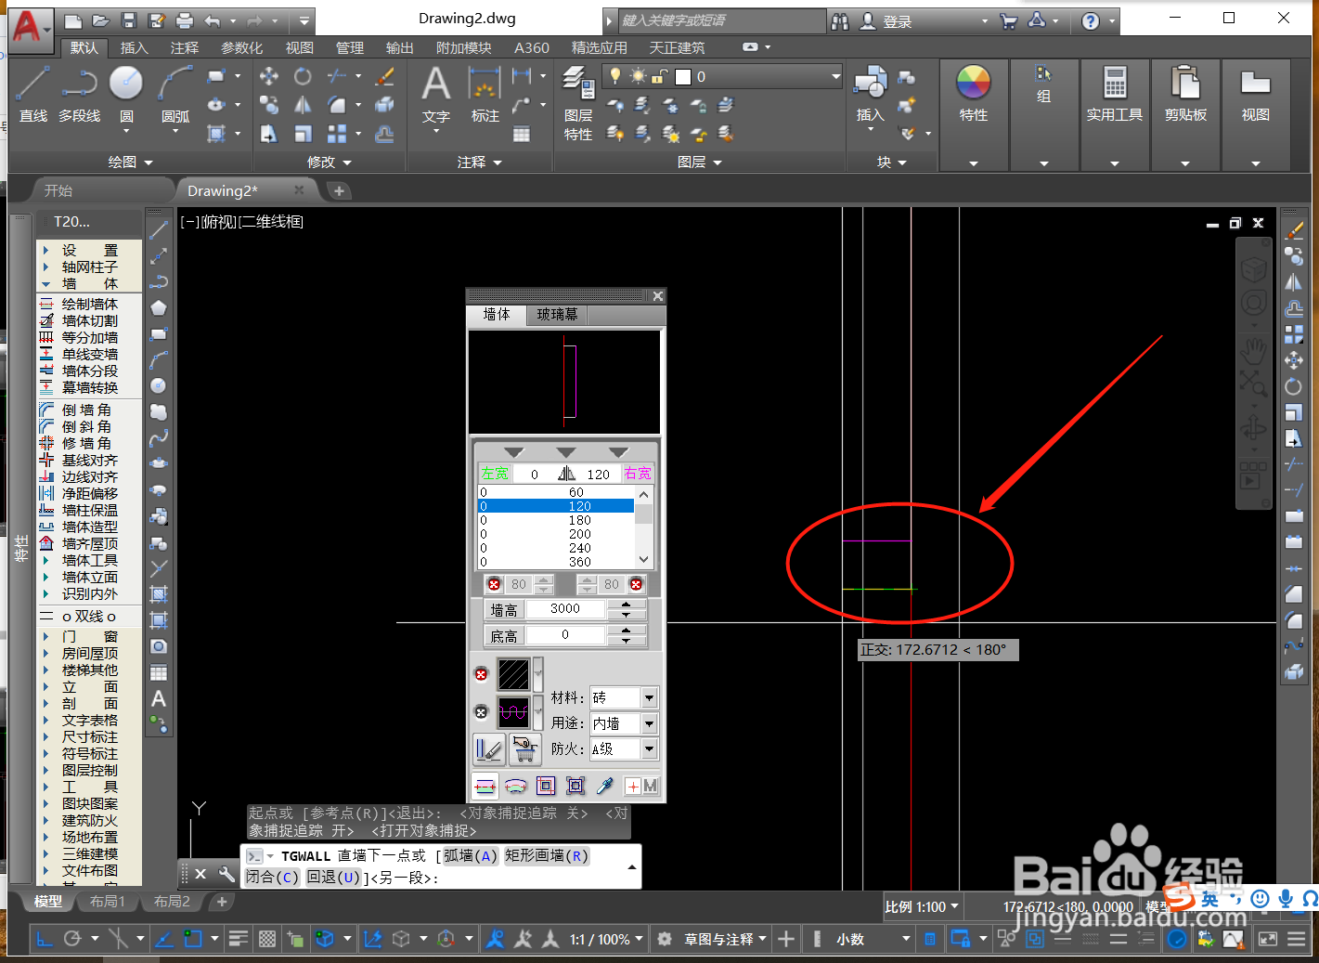
Task: Expand the 绘图 panel
Action: pos(130,162)
